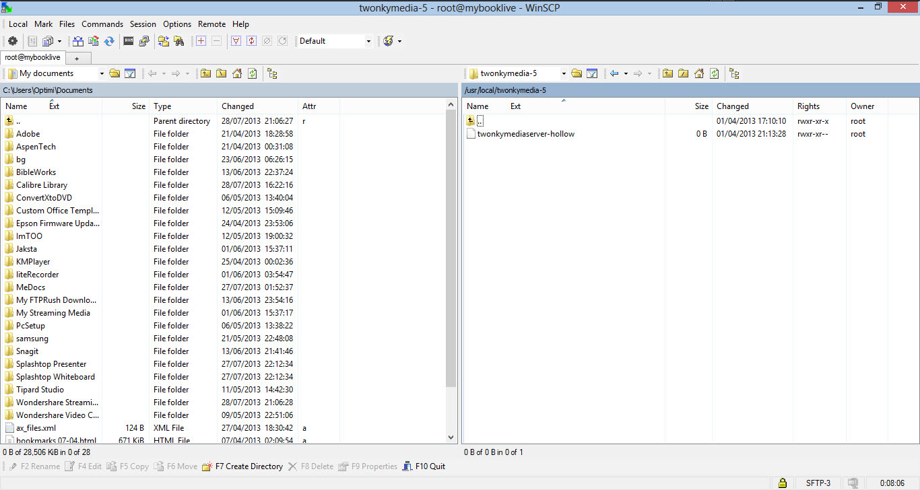Go to parent directory in remote panel
920x490 pixels.
point(667,73)
